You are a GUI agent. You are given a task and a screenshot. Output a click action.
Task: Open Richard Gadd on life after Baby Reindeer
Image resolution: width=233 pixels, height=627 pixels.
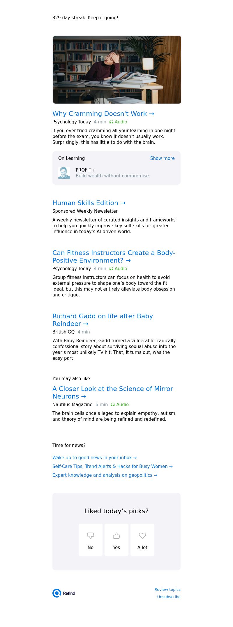click(103, 320)
